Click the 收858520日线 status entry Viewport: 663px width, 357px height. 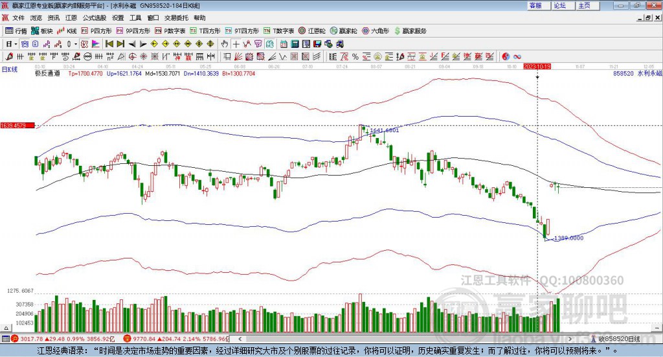tap(616, 339)
